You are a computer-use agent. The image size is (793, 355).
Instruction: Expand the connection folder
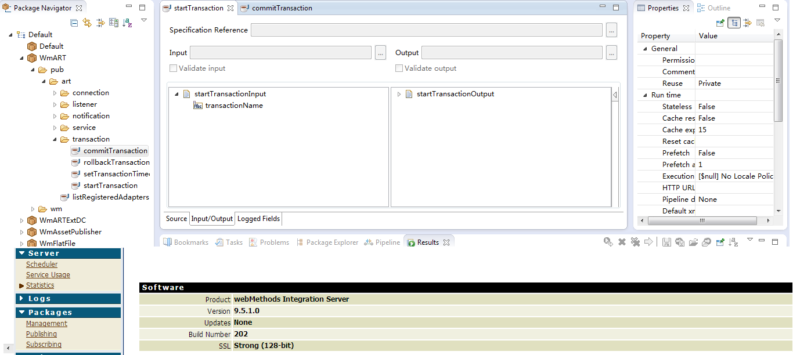click(55, 93)
